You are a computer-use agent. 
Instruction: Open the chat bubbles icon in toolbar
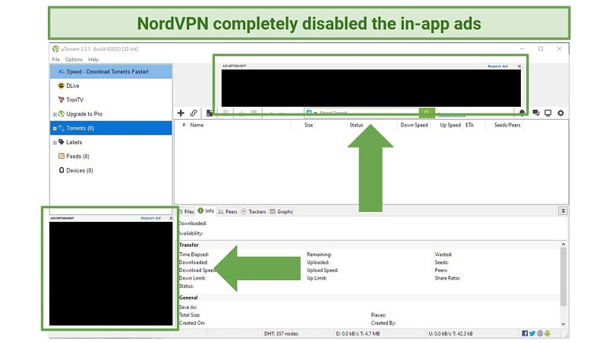pyautogui.click(x=536, y=113)
